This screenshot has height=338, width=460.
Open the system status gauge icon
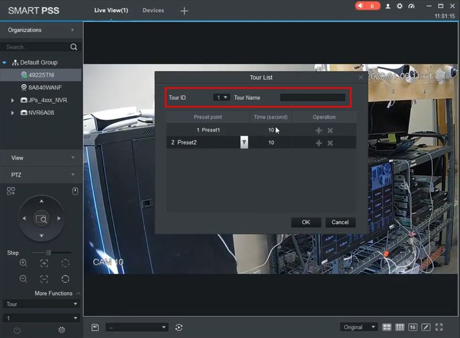[x=411, y=6]
